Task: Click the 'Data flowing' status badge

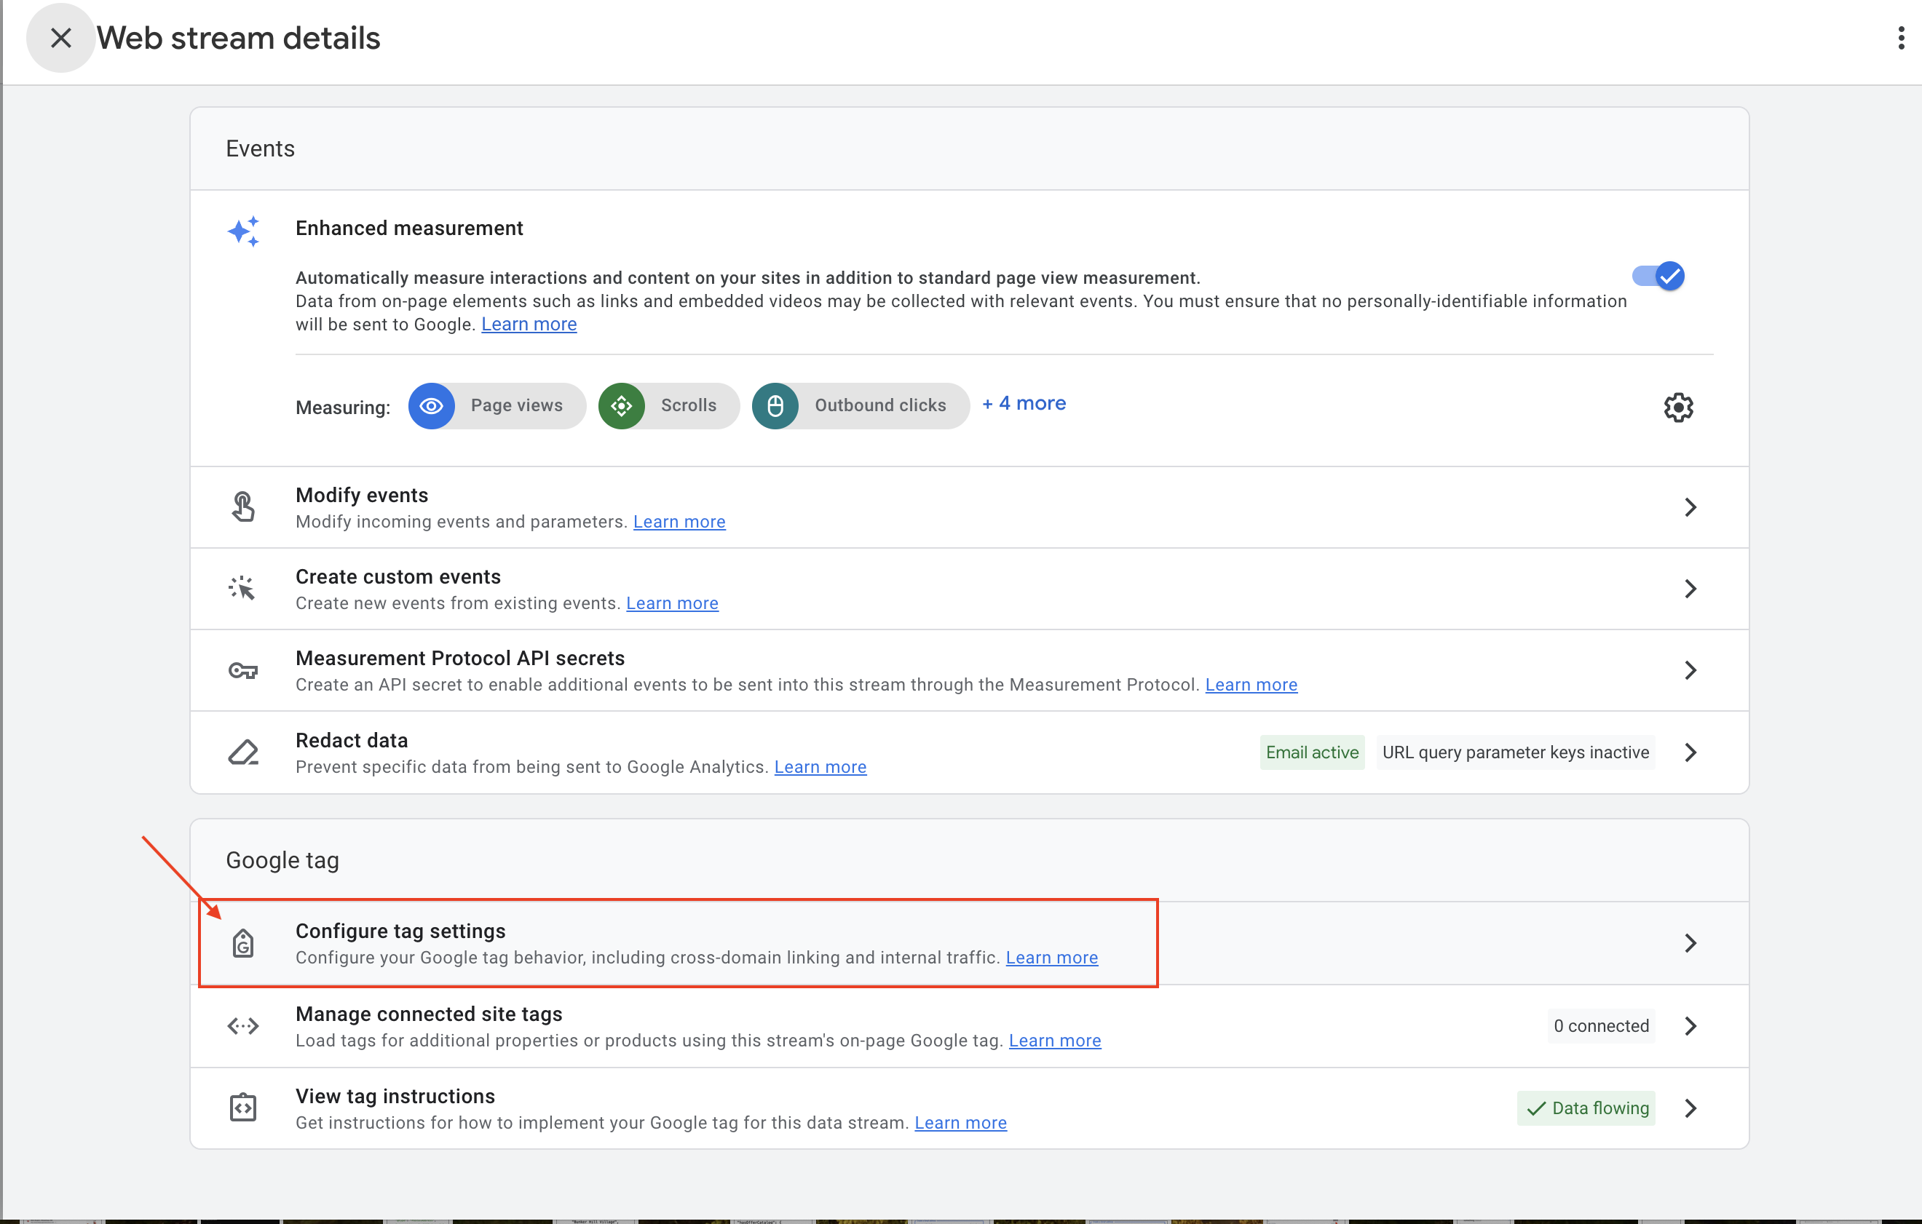Action: (x=1586, y=1108)
